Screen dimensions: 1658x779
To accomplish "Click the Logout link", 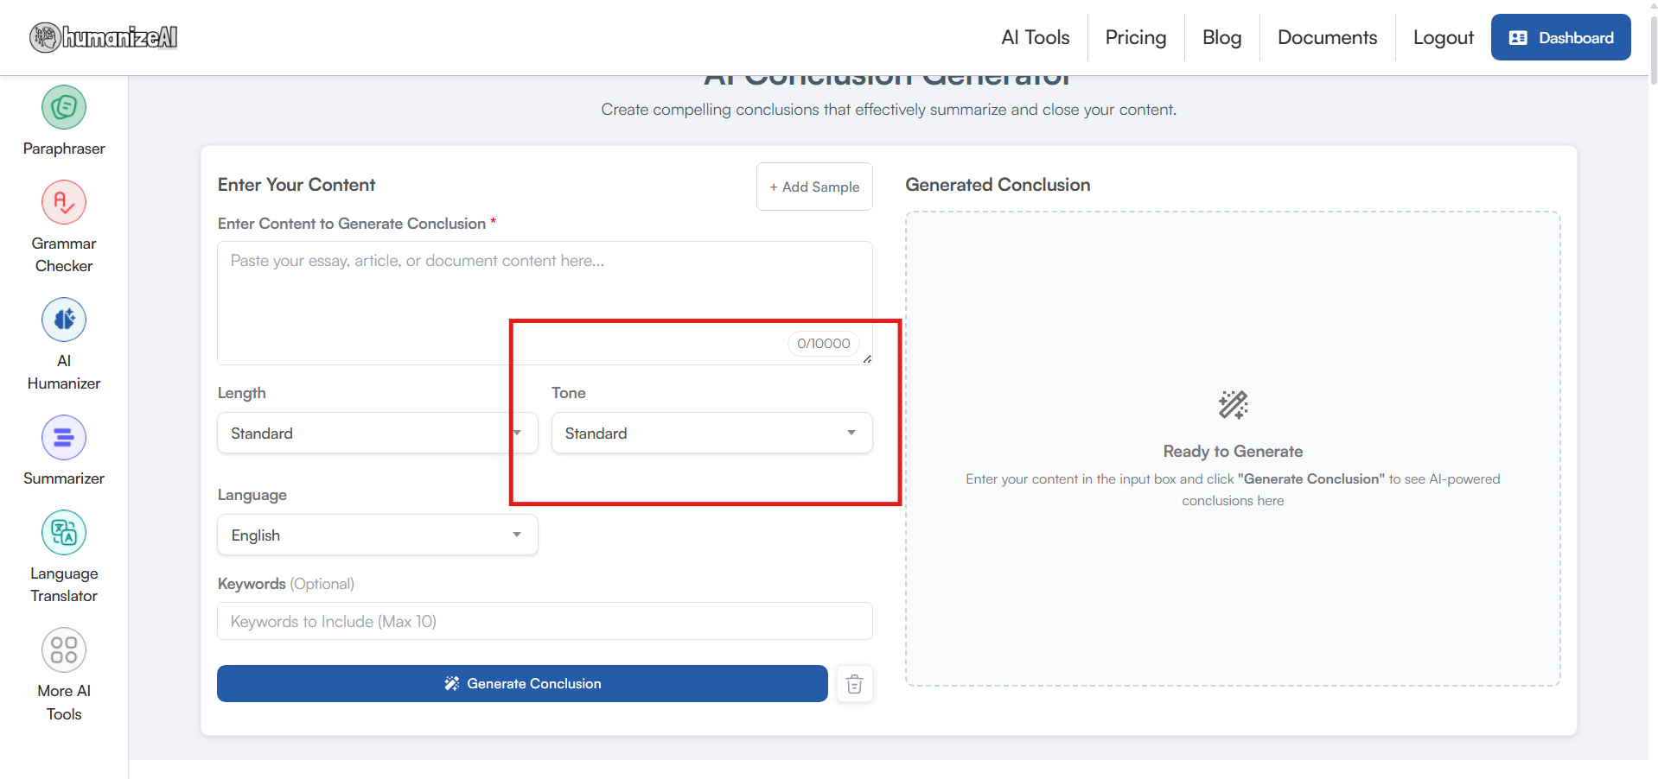I will (1443, 37).
